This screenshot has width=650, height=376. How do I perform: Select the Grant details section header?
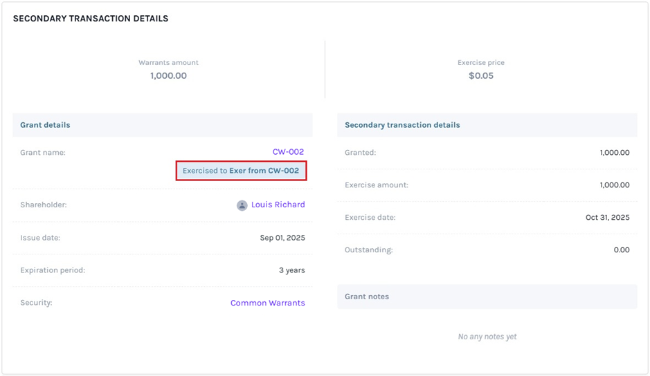[x=45, y=125]
